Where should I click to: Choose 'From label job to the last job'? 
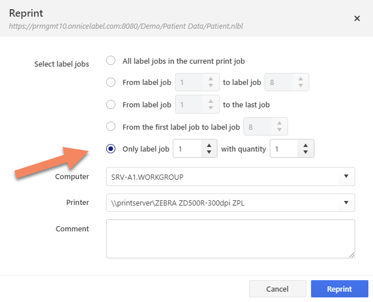point(111,104)
